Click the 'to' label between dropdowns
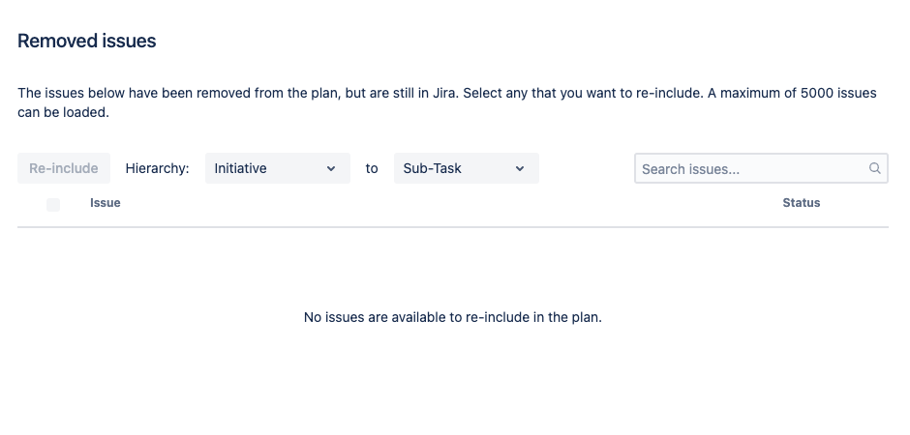 (x=372, y=168)
